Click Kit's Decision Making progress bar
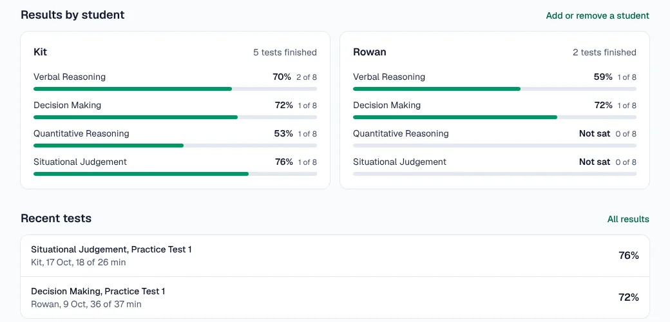670x322 pixels. (x=175, y=117)
